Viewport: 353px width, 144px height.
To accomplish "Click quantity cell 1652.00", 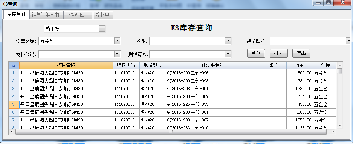I will point(300,120).
